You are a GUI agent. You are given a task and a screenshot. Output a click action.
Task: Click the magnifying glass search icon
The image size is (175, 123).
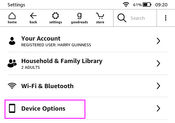(122, 18)
